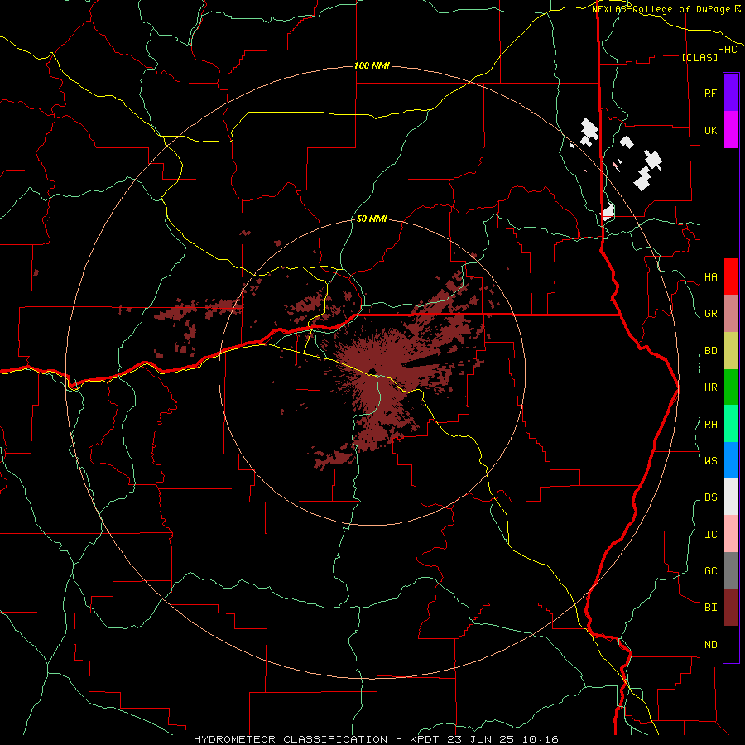
Task: Click the HA legend label
Action: pos(710,277)
